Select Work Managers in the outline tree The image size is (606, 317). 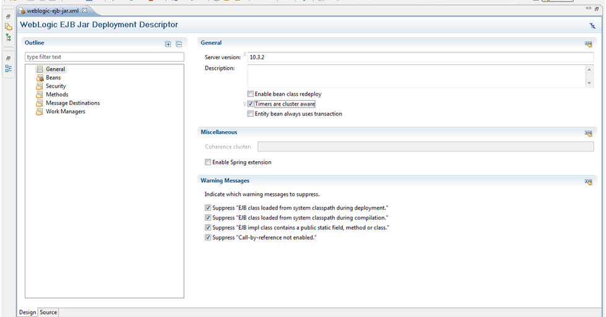[66, 111]
